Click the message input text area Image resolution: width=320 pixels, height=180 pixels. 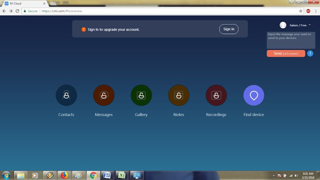tap(291, 40)
